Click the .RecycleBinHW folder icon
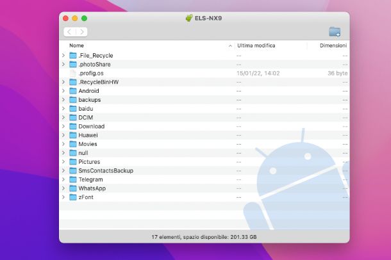 (73, 82)
